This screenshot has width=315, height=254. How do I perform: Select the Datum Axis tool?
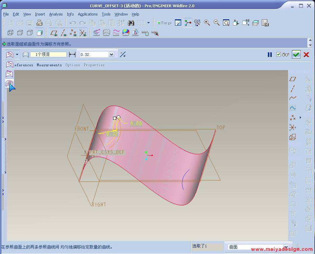pos(293,89)
